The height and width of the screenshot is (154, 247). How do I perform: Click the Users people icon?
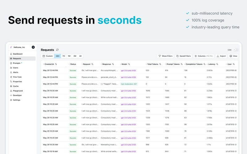coord(11,68)
